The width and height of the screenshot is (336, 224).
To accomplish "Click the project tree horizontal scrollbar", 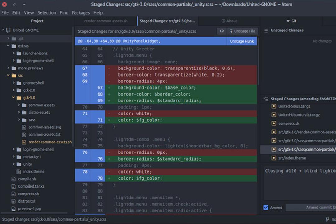I will click(x=34, y=213).
